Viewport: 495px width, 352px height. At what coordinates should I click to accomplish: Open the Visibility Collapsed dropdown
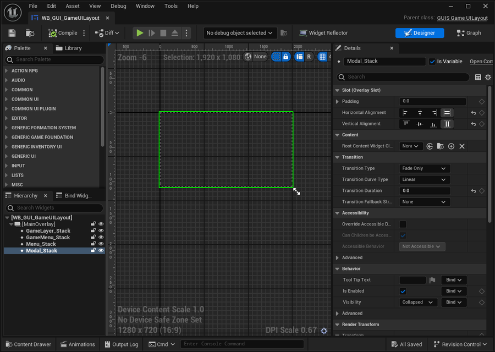coord(418,302)
